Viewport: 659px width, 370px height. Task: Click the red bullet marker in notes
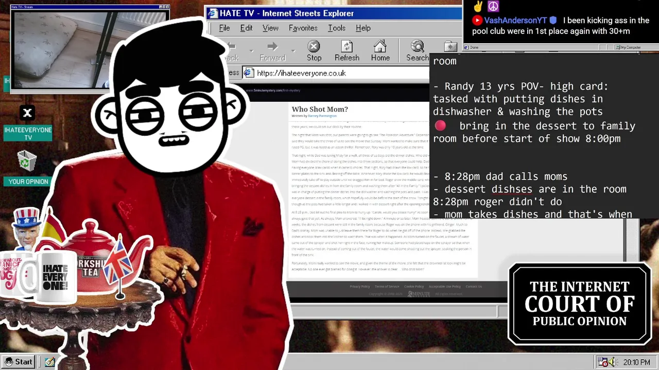pos(440,126)
